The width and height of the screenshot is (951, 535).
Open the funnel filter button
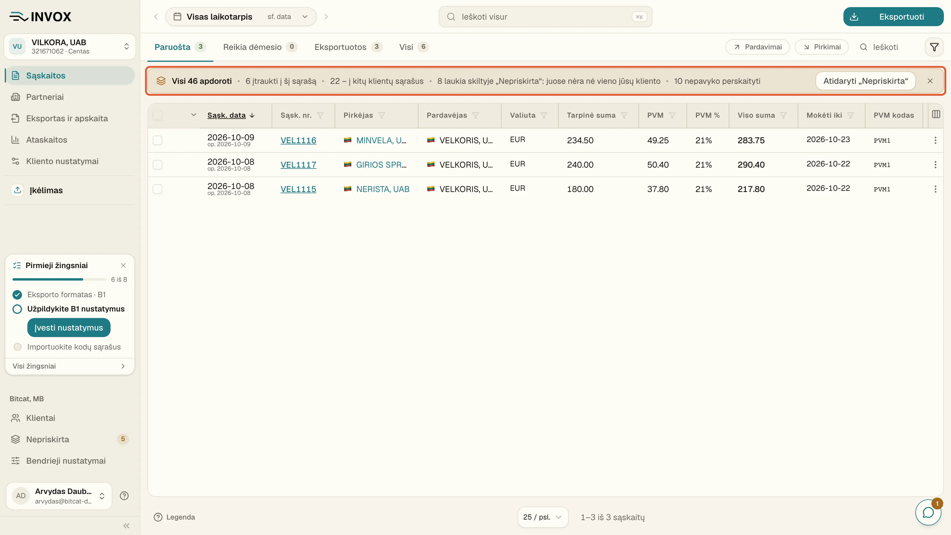(x=934, y=47)
